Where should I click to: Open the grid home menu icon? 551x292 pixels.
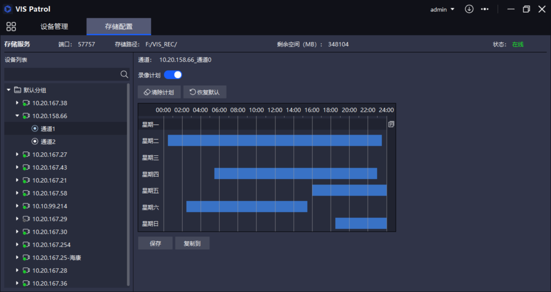(x=11, y=26)
